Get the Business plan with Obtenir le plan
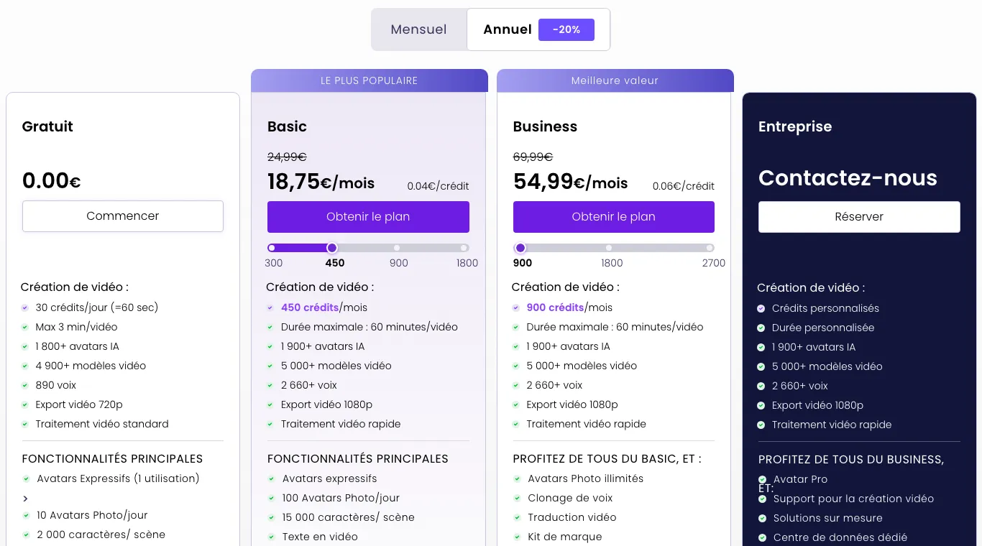The image size is (982, 546). (x=614, y=217)
